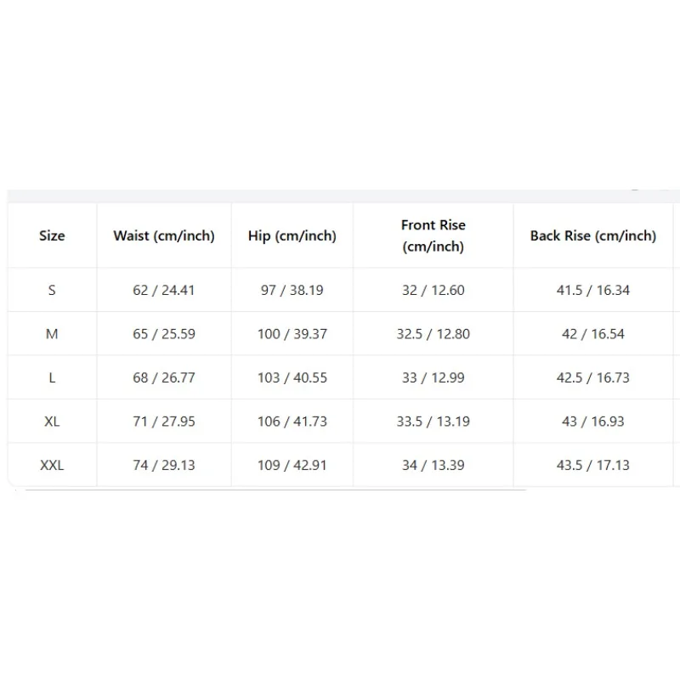Click the front rise cell 33 / 12.99

(x=433, y=377)
